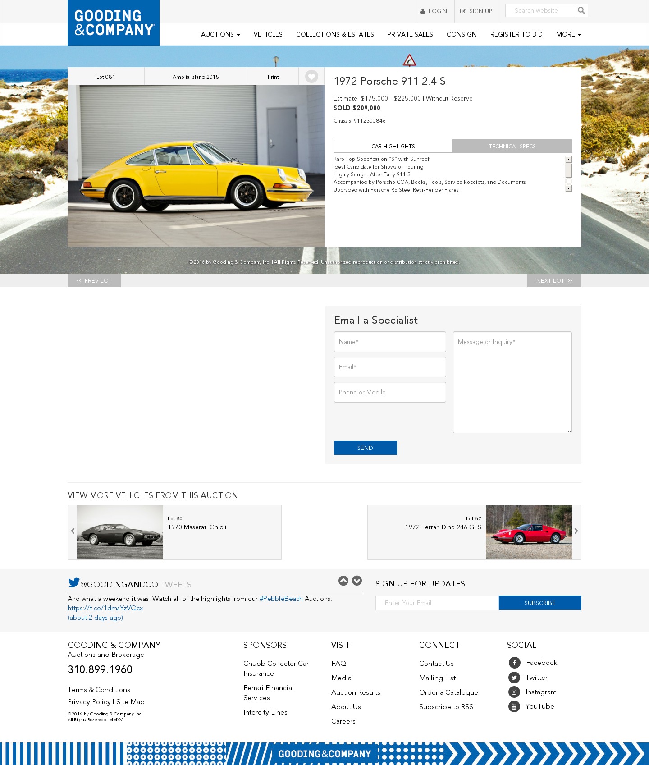The height and width of the screenshot is (765, 649).
Task: Open Chubb Collector Car Insurance link
Action: click(x=276, y=669)
